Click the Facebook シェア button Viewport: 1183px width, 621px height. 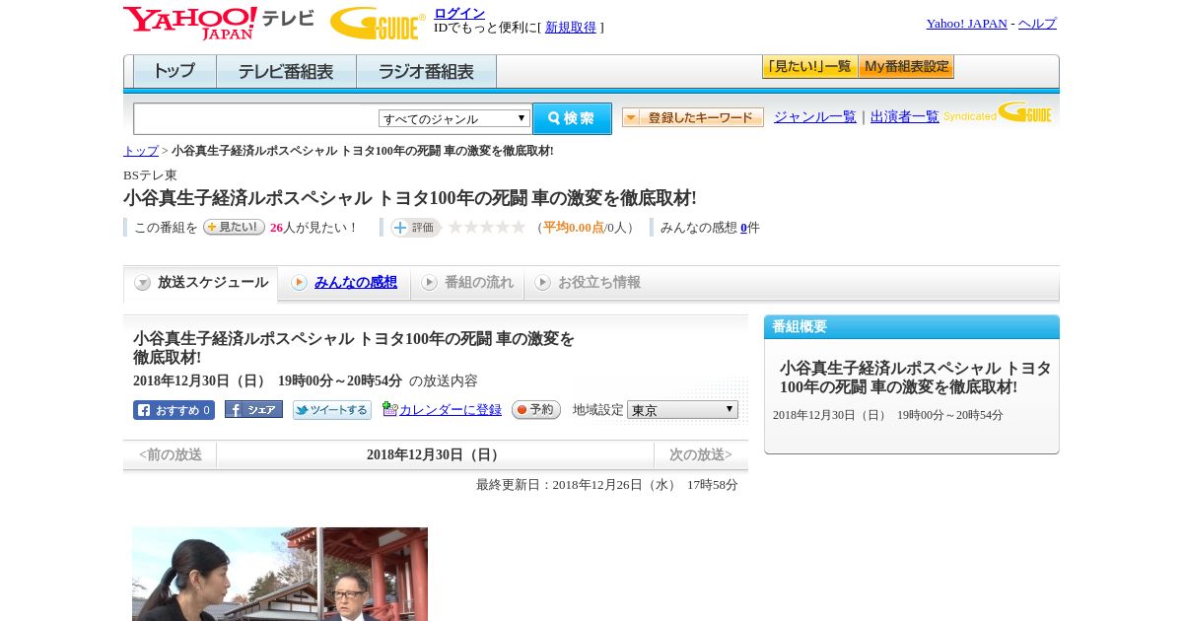(x=253, y=409)
